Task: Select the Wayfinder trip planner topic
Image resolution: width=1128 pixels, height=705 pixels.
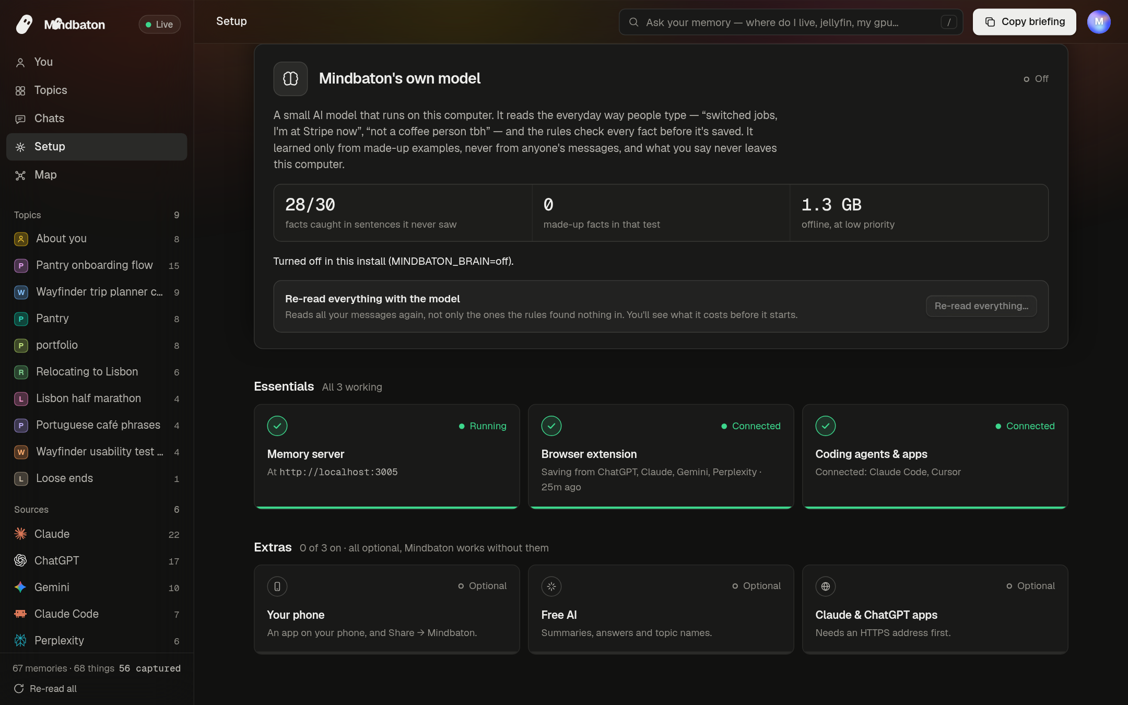Action: (97, 292)
